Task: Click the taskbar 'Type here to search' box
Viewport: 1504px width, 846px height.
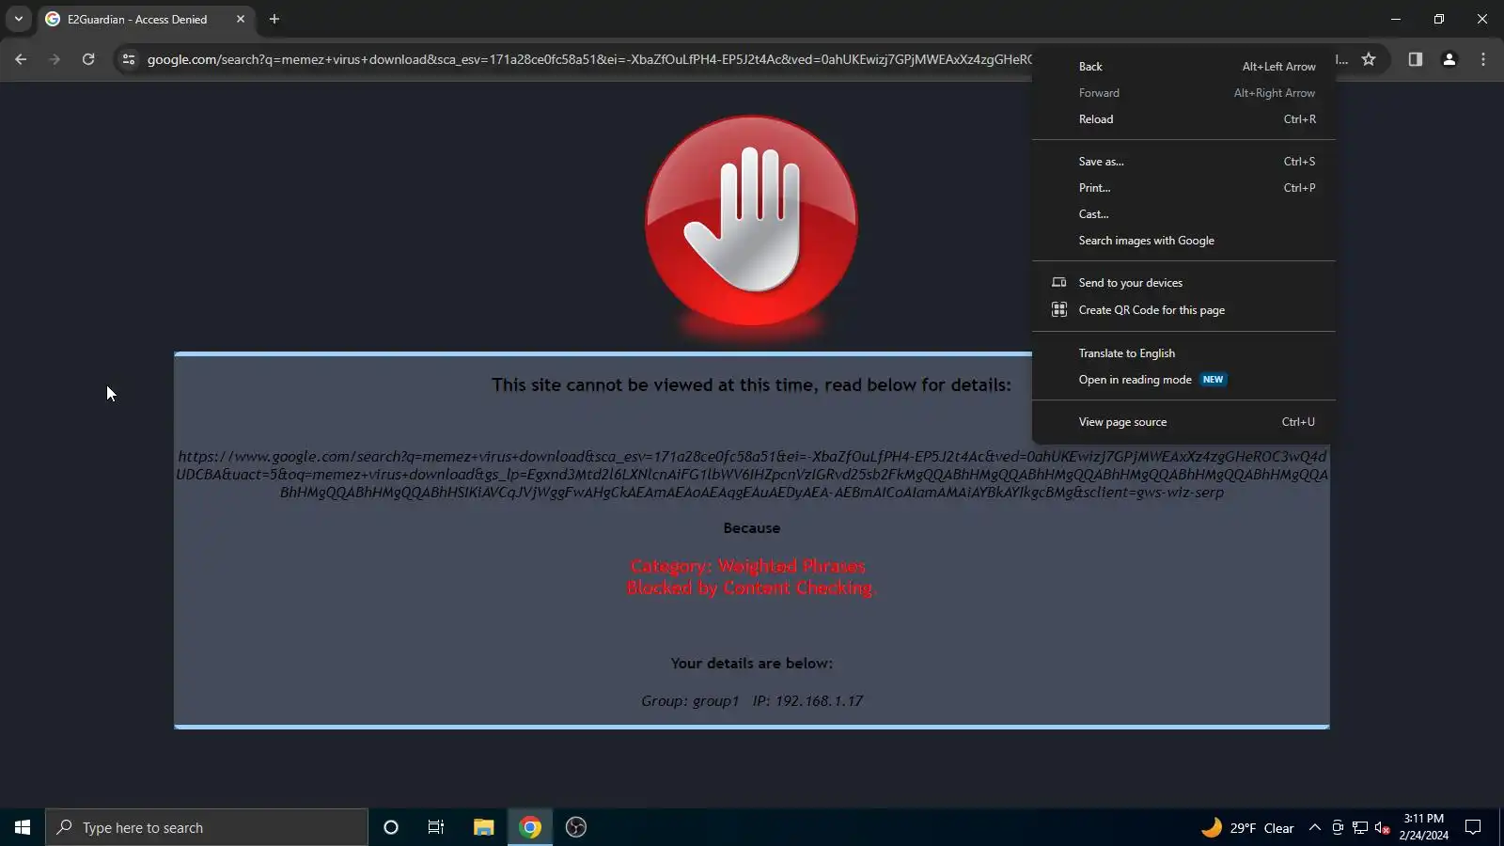Action: 207,827
